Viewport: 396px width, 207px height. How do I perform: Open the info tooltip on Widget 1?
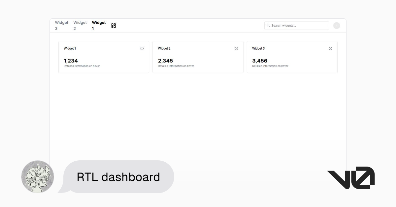tap(142, 48)
